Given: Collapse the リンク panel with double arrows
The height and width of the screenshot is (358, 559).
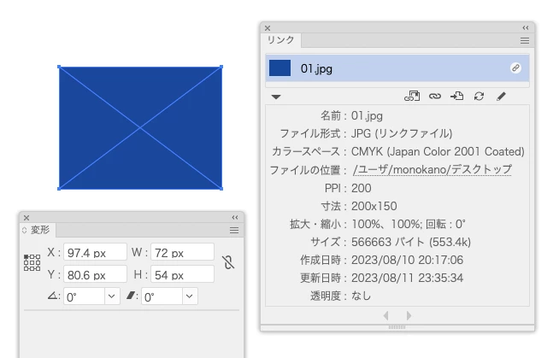Looking at the screenshot, I should tap(526, 28).
